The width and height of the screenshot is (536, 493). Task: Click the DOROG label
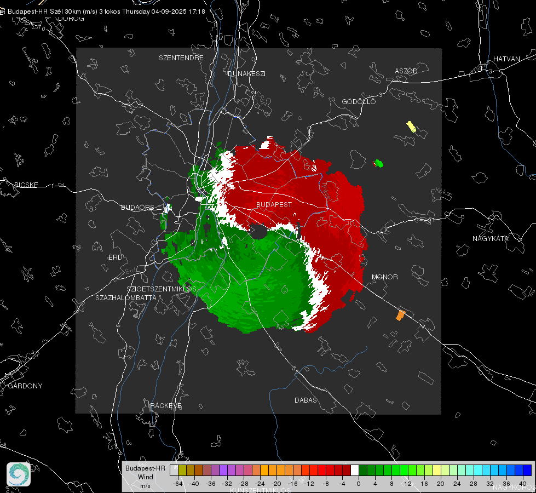point(71,19)
